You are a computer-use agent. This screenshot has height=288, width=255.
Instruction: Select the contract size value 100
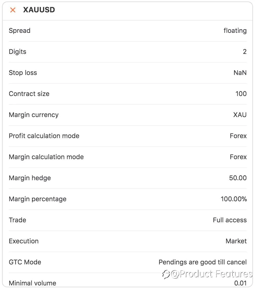pos(241,94)
